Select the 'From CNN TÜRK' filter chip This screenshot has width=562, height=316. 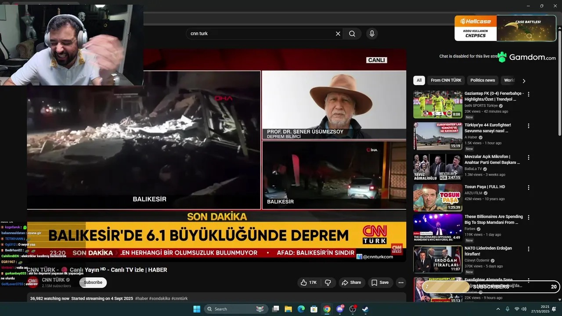(x=446, y=80)
